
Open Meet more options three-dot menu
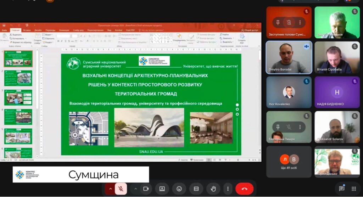click(228, 189)
